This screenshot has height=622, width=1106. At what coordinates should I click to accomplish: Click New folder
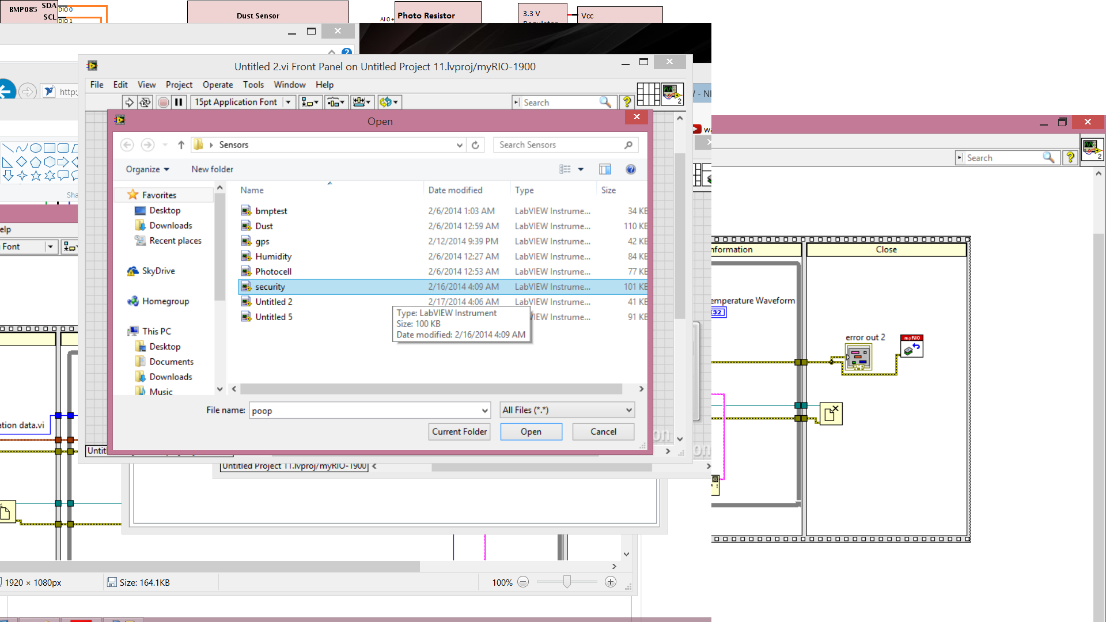tap(212, 169)
